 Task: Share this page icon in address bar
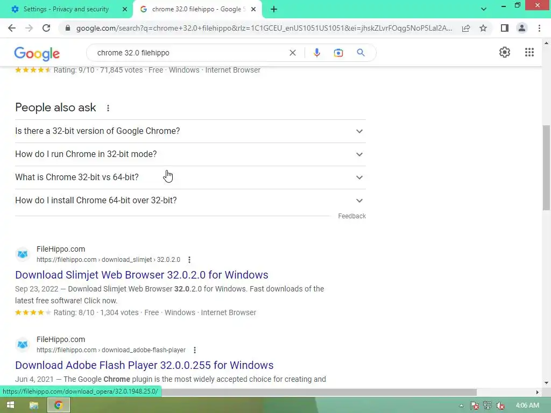coord(466,28)
